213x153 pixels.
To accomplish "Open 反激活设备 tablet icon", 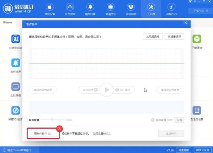I will [197, 110].
